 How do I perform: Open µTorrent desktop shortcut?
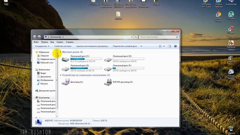231,15
